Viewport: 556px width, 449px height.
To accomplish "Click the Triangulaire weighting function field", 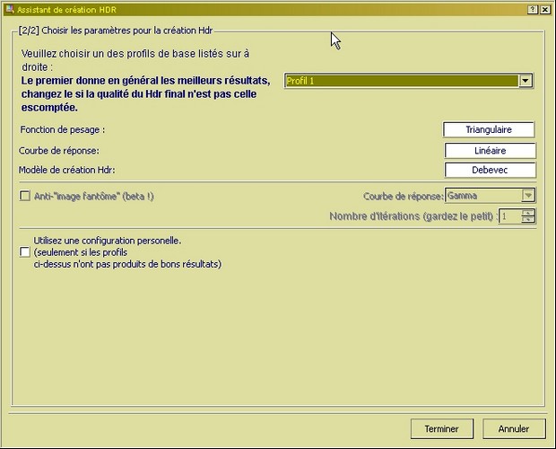I will (490, 130).
